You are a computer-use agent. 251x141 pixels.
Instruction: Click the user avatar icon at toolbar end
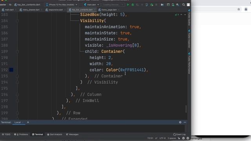click(x=188, y=5)
